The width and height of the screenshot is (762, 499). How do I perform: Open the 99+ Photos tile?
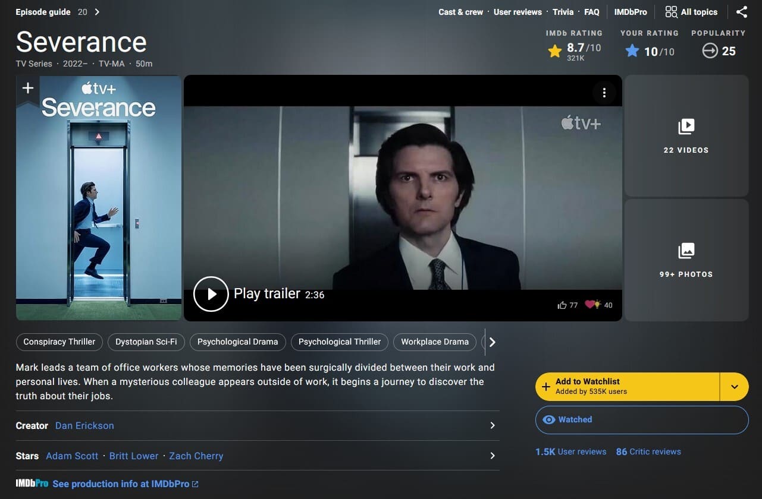click(686, 260)
